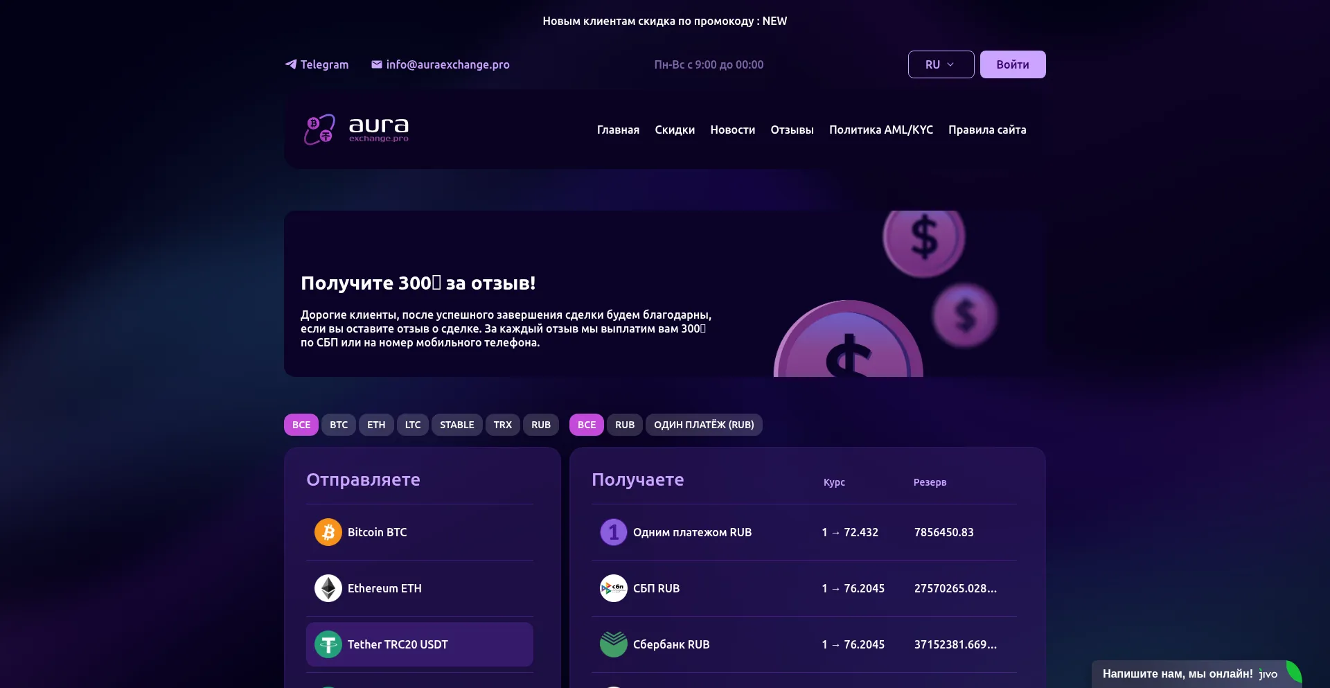Click the email envelope icon
Screen dimensions: 1330x688
point(377,64)
